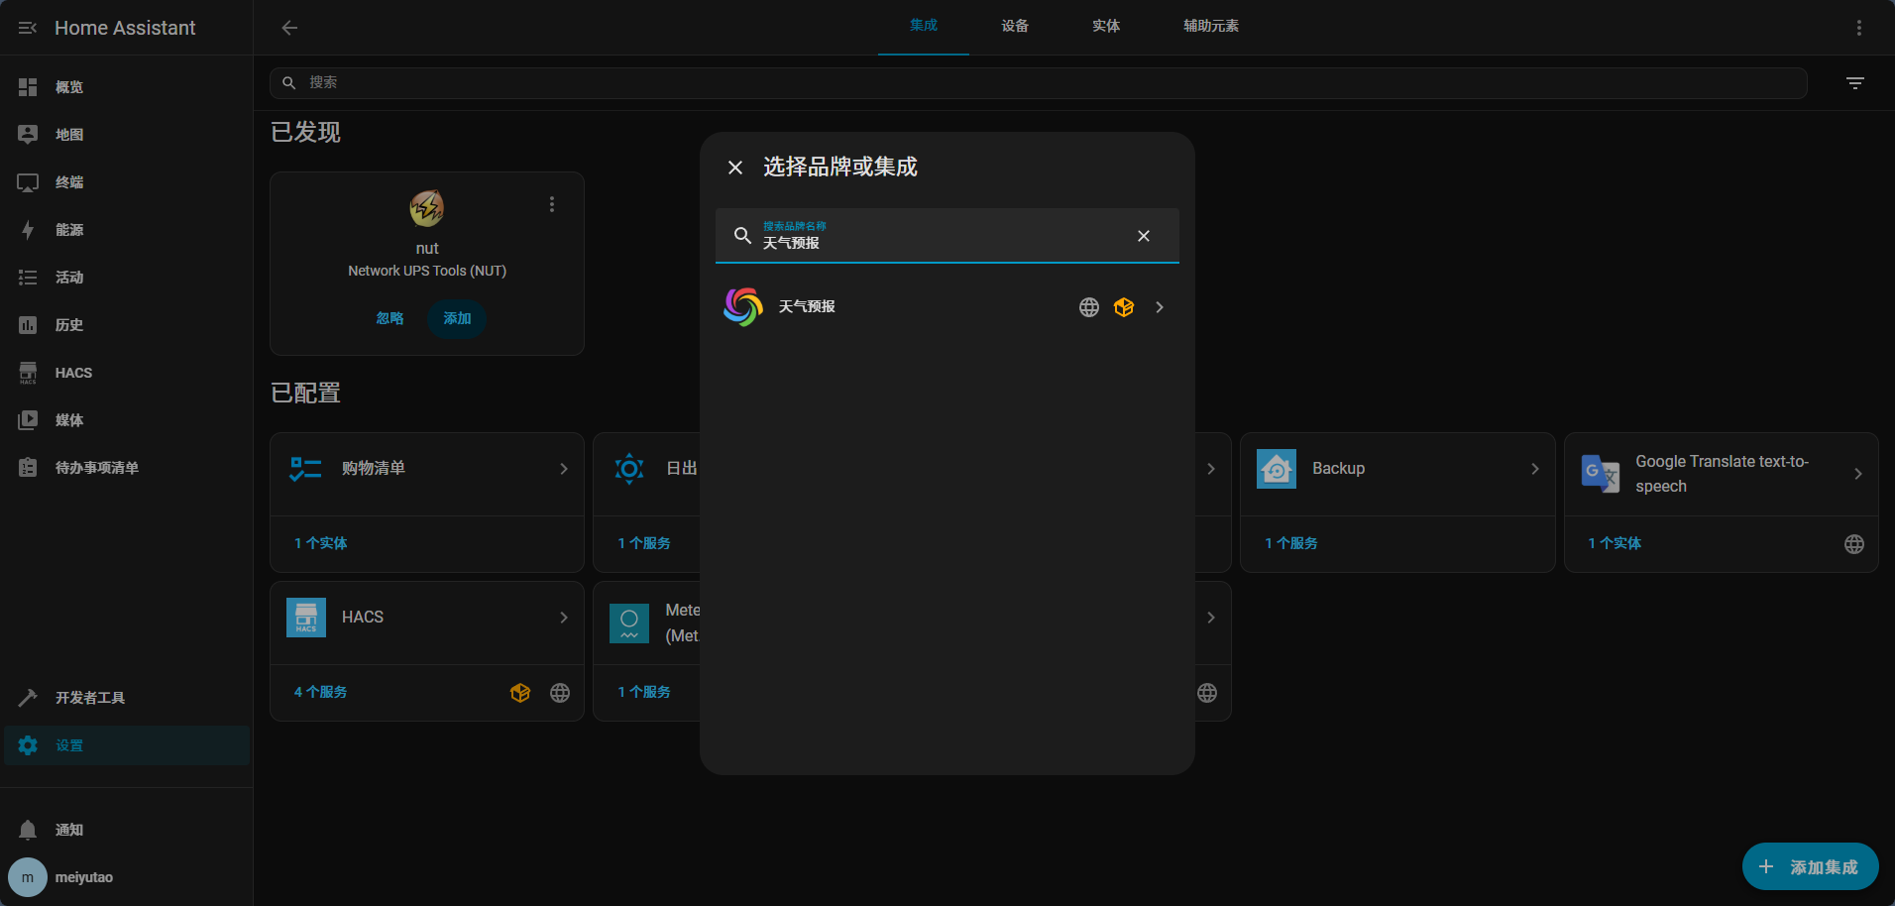1895x906 pixels.
Task: Click the 添加集成 button
Action: click(1810, 867)
